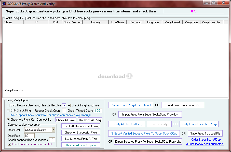231x152 pixels.
Task: Import Proxy From Super Socks5cap Proxy List
Action: (150, 115)
